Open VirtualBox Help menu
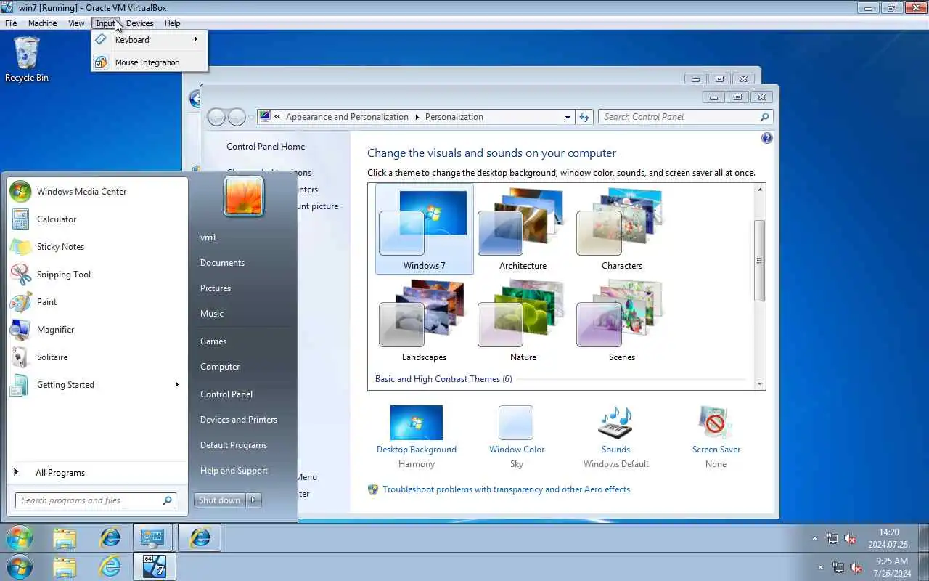 click(172, 23)
